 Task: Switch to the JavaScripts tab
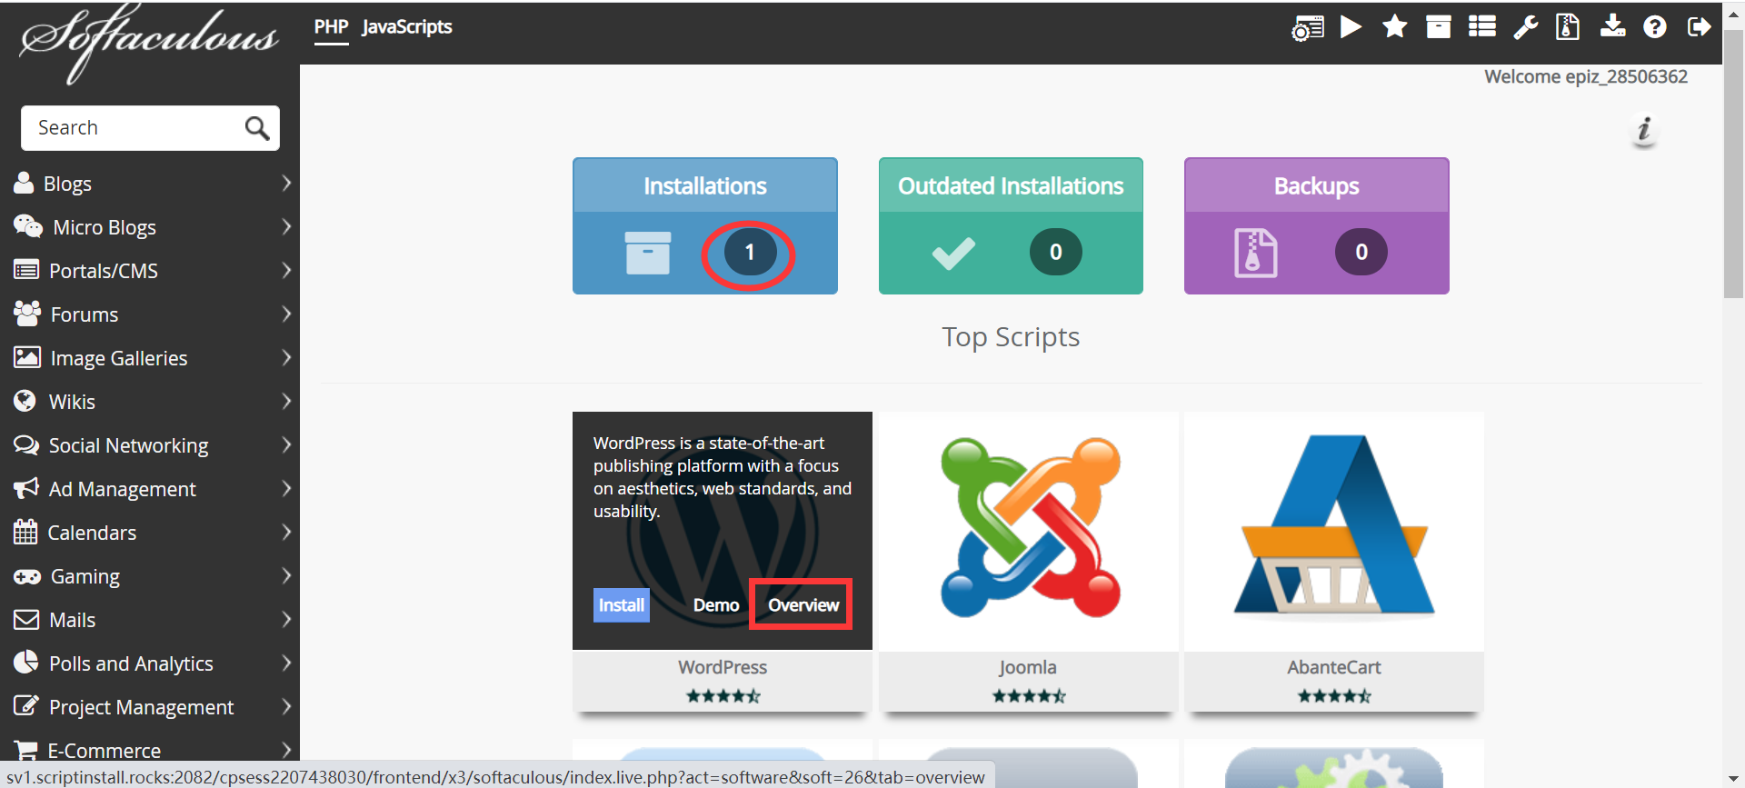pyautogui.click(x=406, y=27)
